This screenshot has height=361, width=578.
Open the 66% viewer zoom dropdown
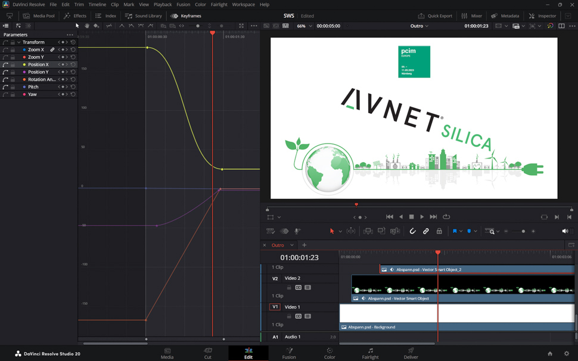pos(304,26)
